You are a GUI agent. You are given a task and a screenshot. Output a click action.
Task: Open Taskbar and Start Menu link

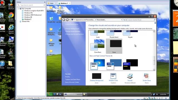[x=73, y=79]
